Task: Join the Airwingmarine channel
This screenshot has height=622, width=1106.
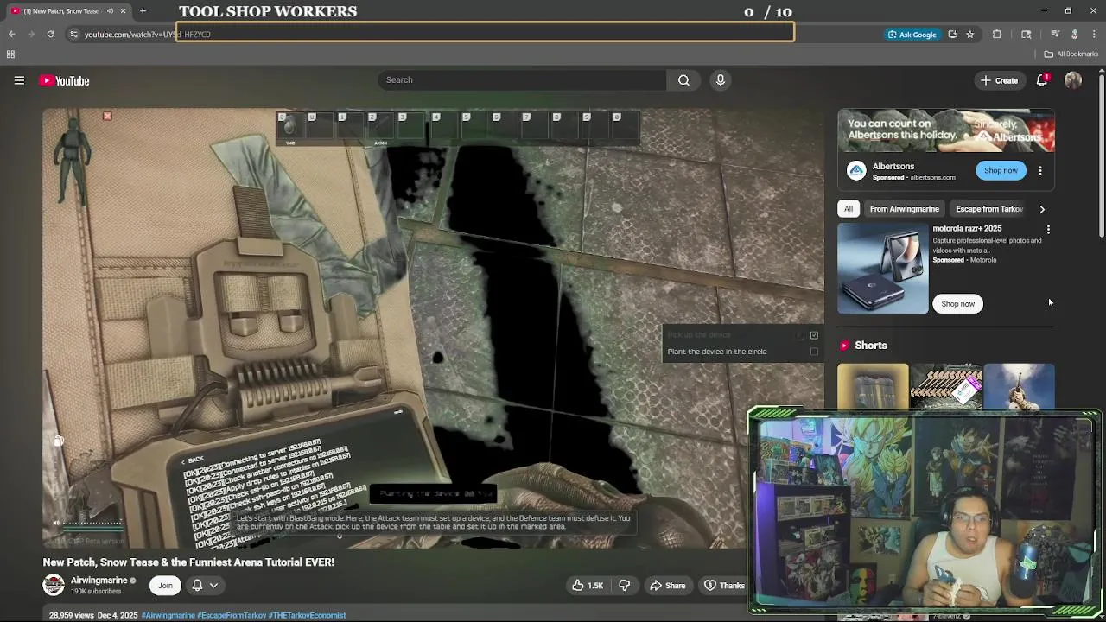Action: coord(165,586)
